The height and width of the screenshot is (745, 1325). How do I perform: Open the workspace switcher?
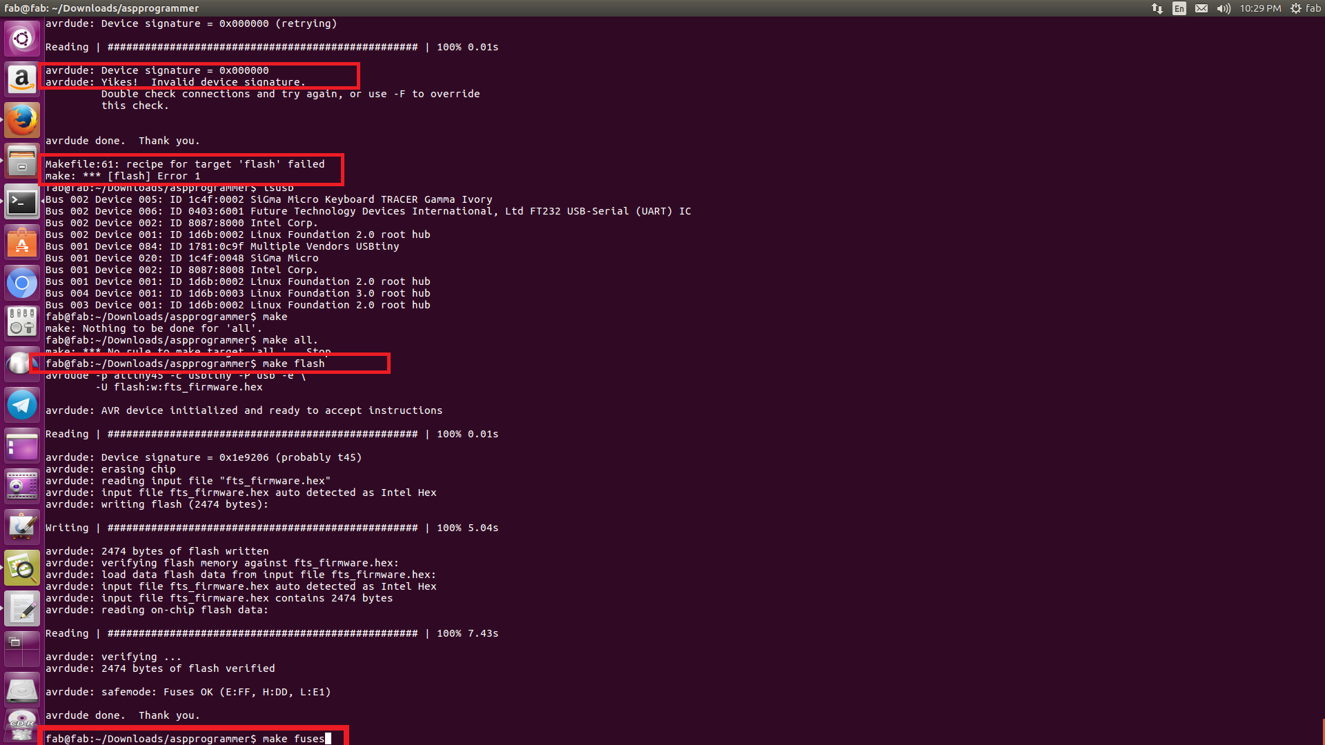pyautogui.click(x=22, y=648)
